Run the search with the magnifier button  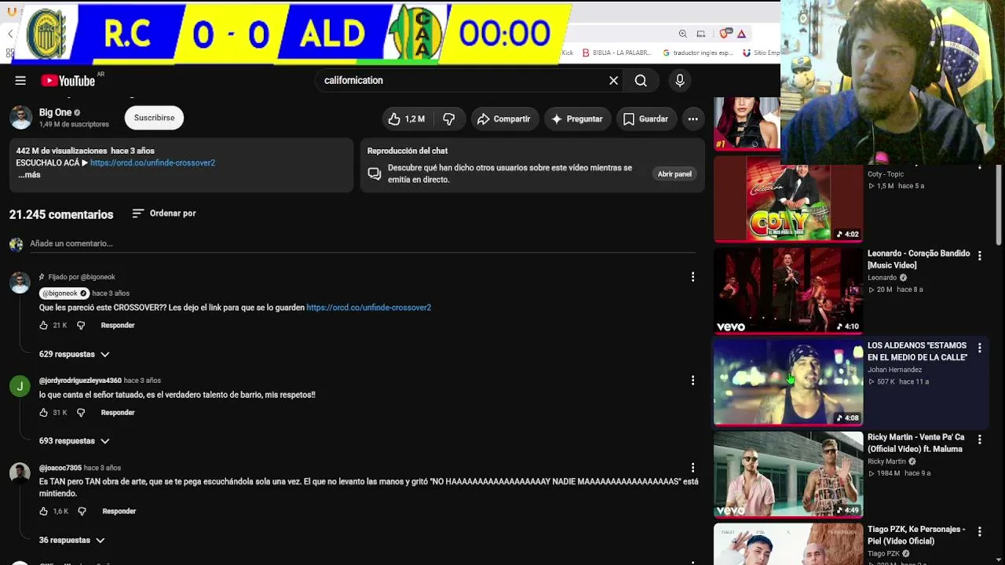pos(641,80)
